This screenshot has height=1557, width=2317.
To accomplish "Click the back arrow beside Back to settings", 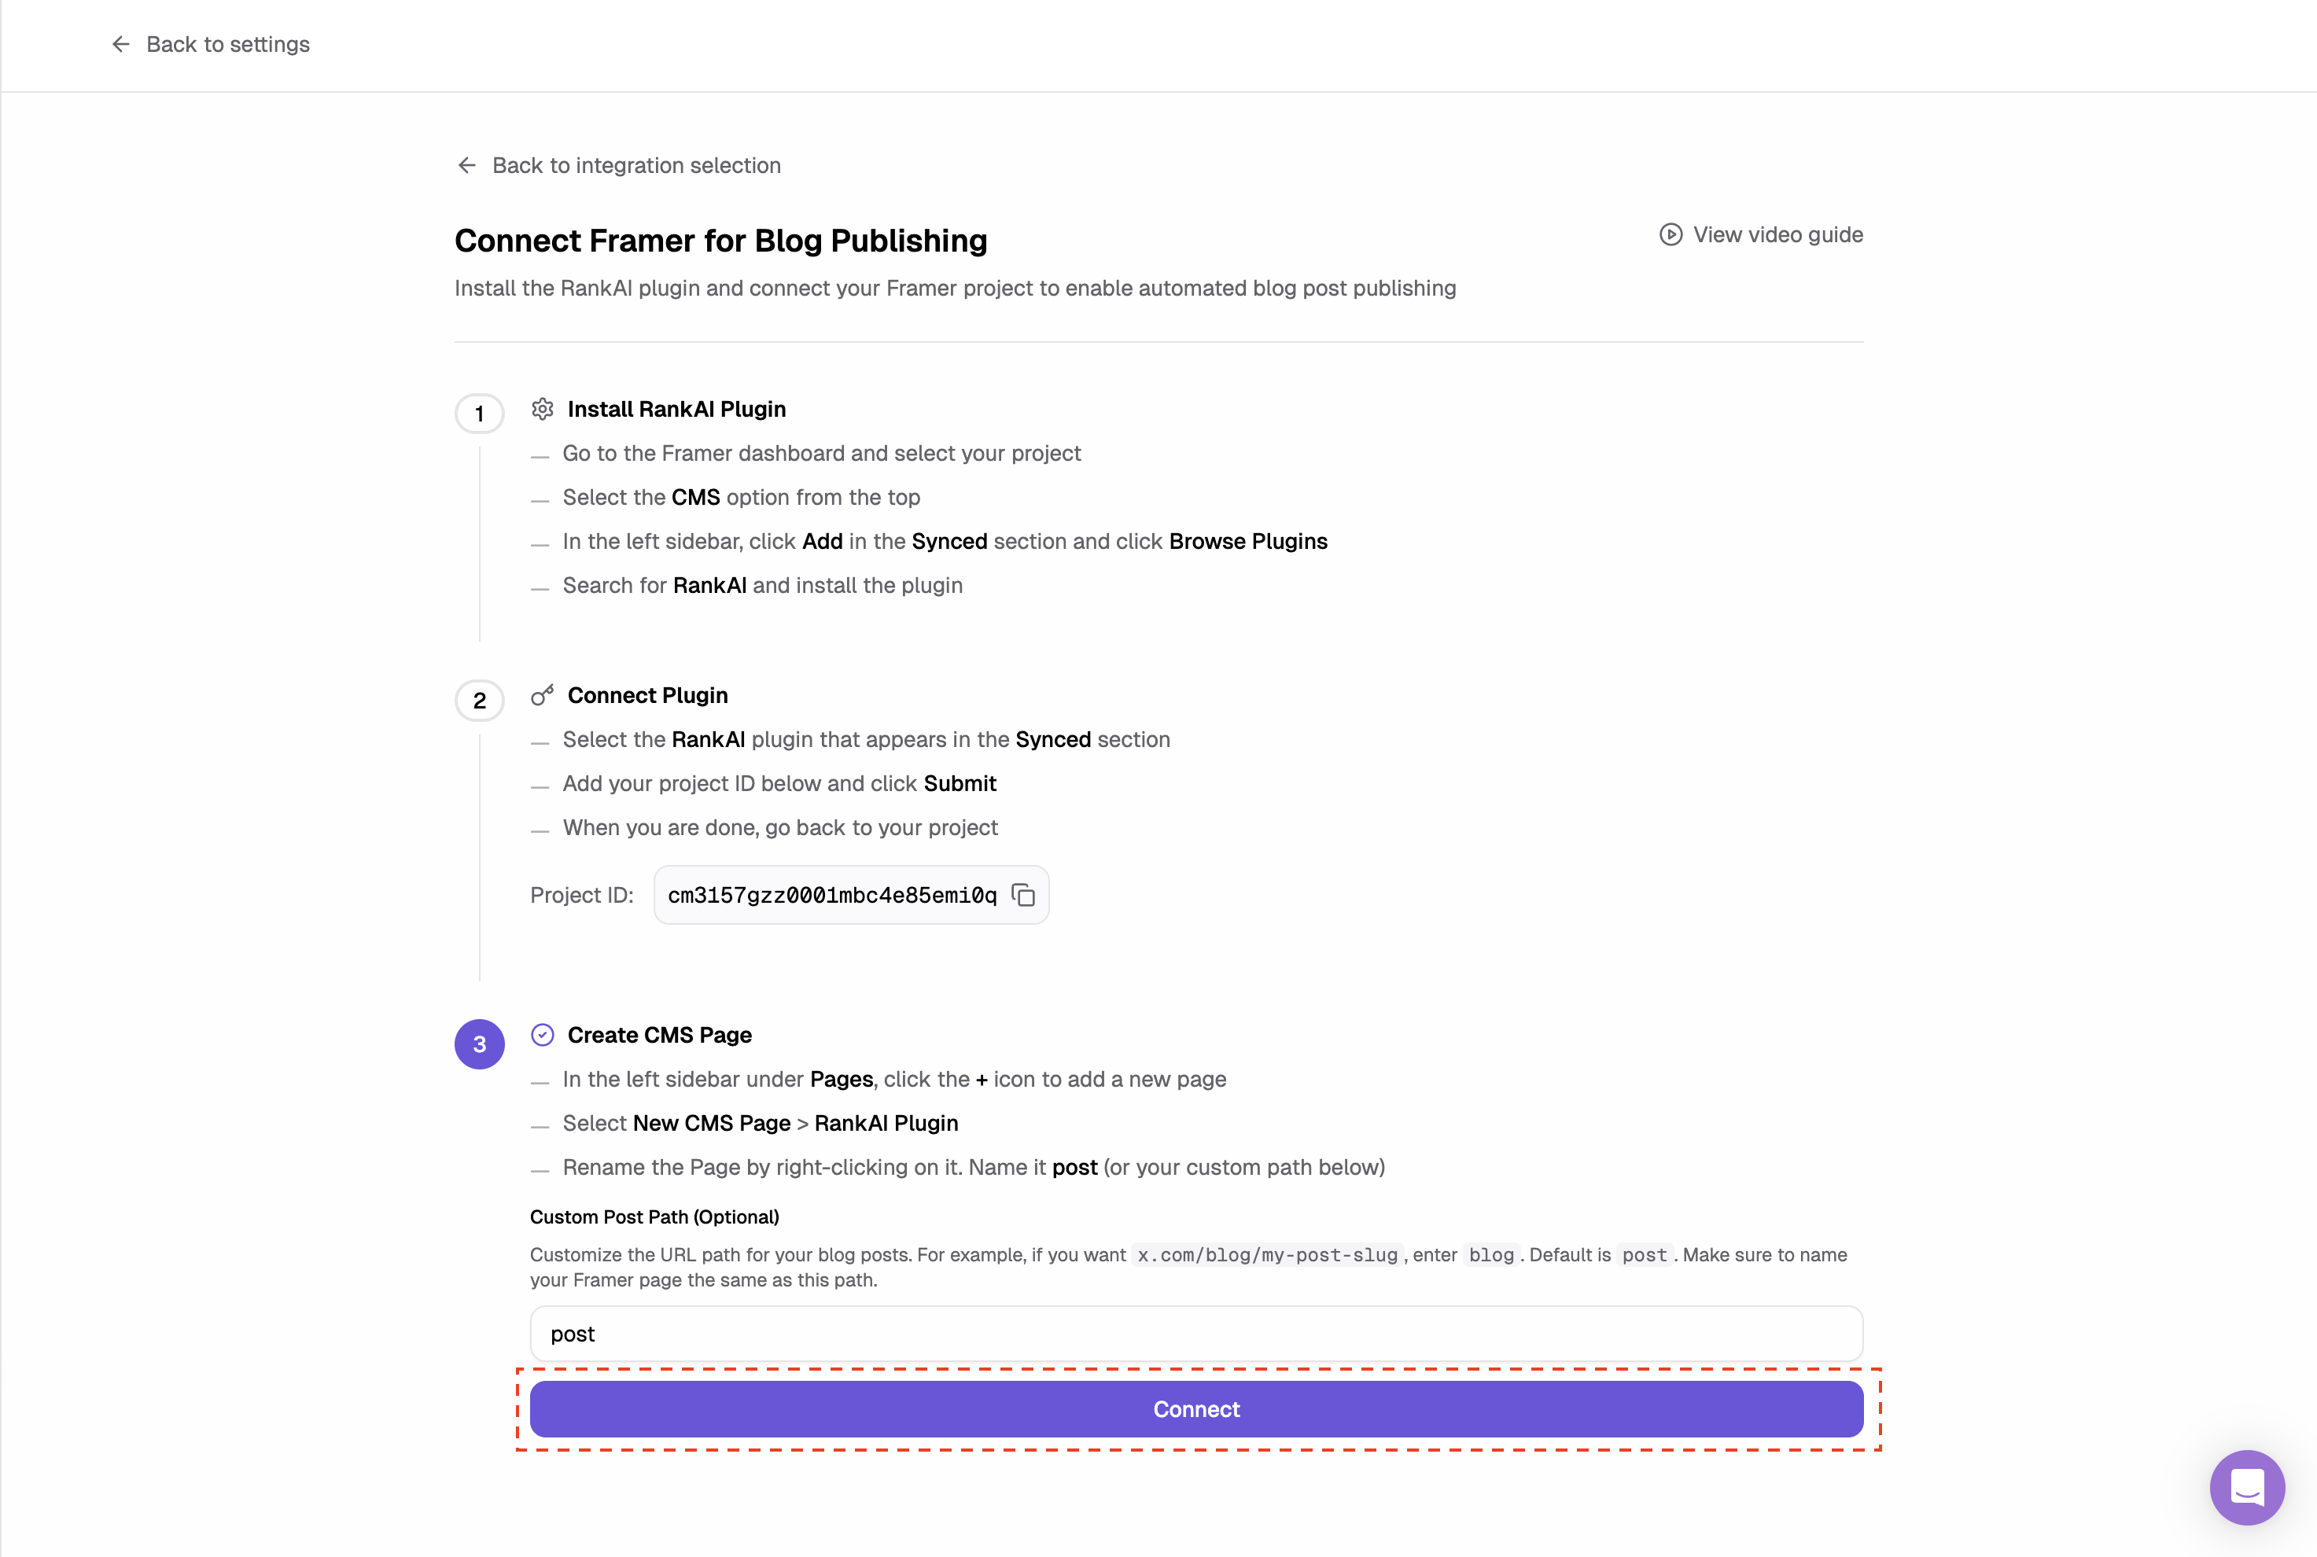I will pos(120,44).
